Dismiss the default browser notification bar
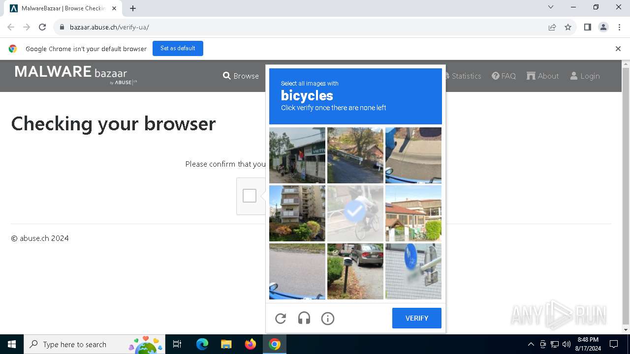 pyautogui.click(x=618, y=49)
